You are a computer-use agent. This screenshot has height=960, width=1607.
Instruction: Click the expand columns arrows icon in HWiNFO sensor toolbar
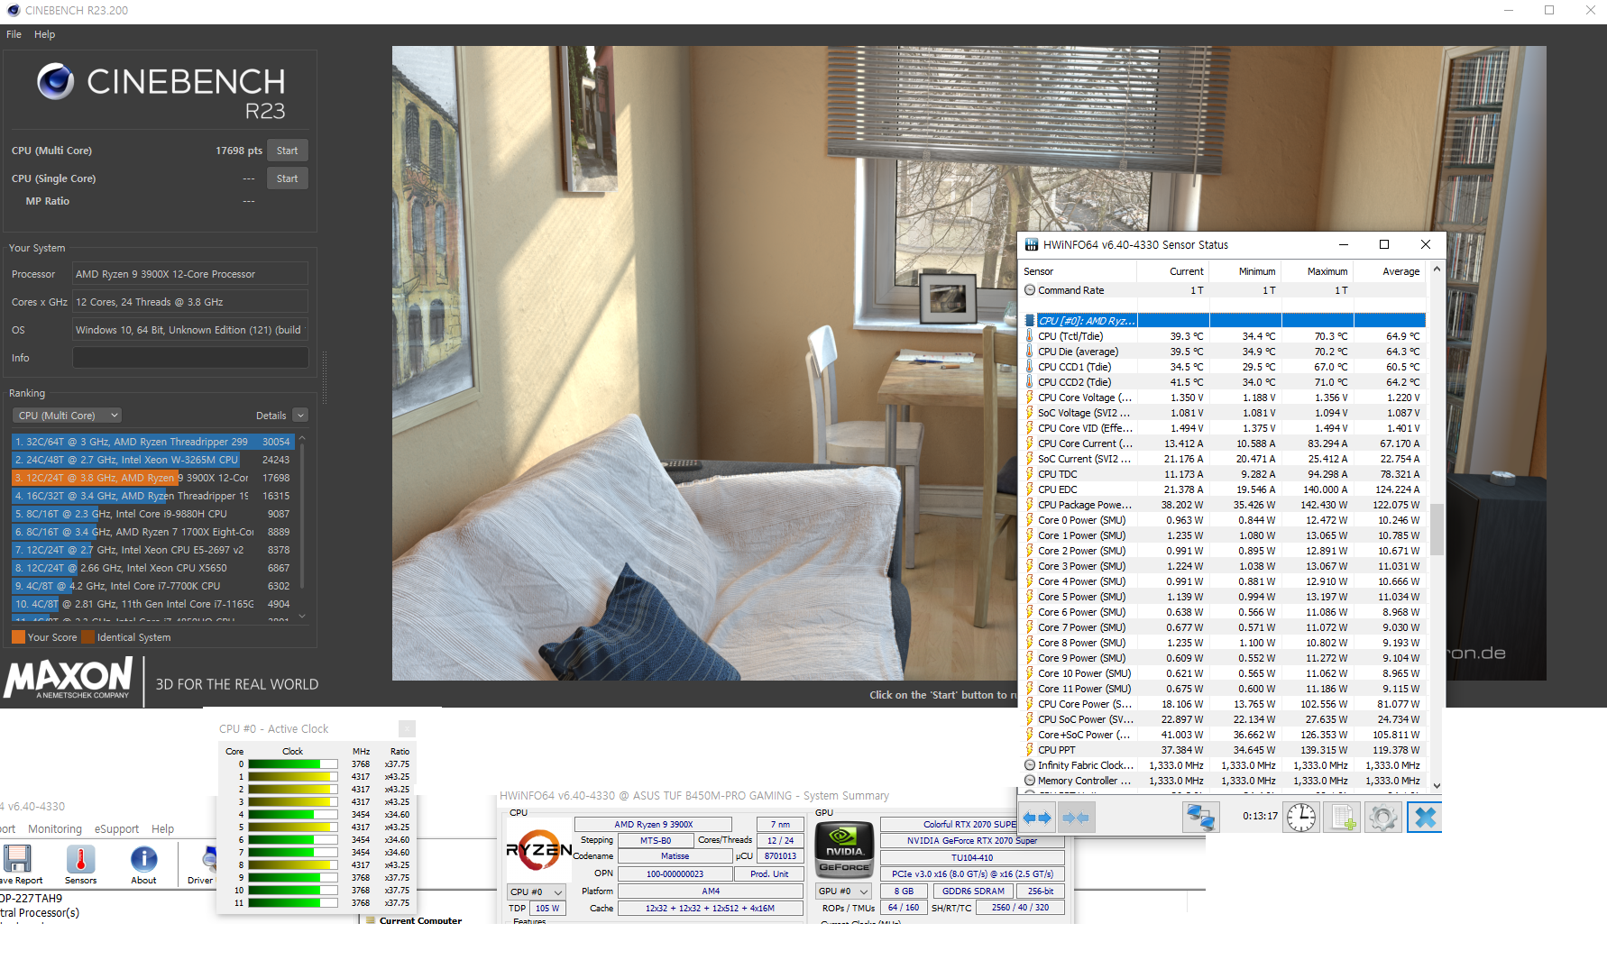[1037, 818]
